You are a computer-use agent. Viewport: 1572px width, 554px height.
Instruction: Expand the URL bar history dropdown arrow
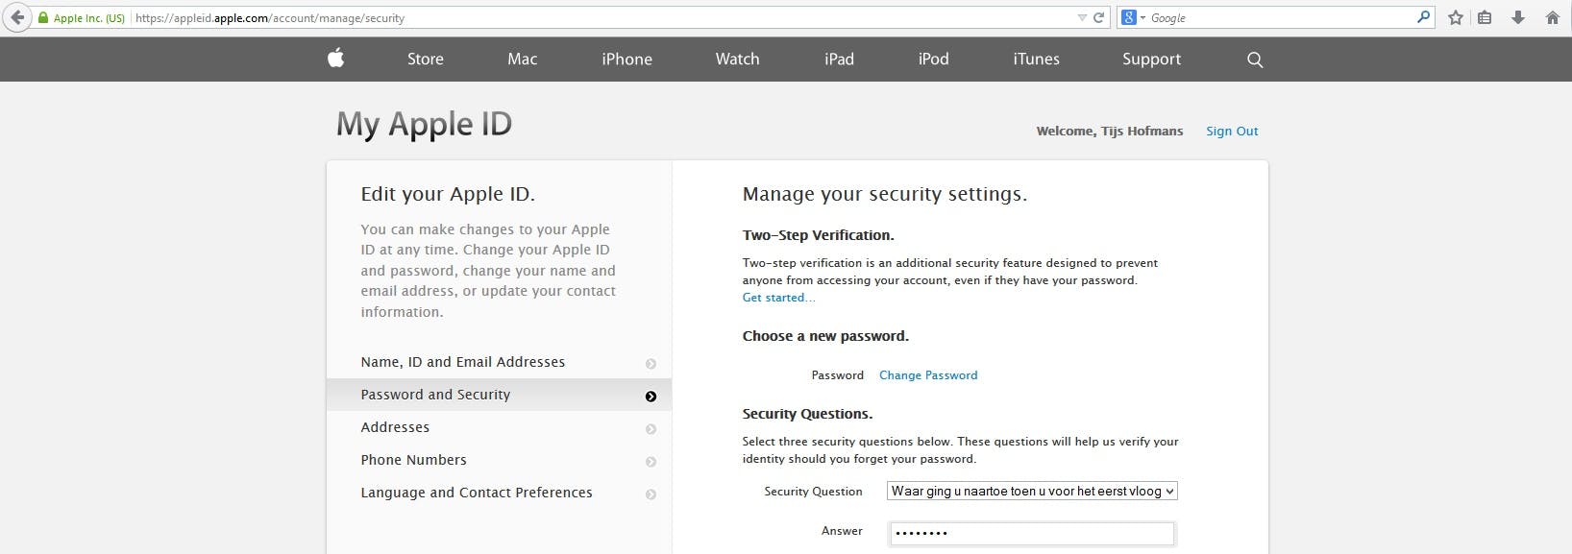pyautogui.click(x=1082, y=17)
